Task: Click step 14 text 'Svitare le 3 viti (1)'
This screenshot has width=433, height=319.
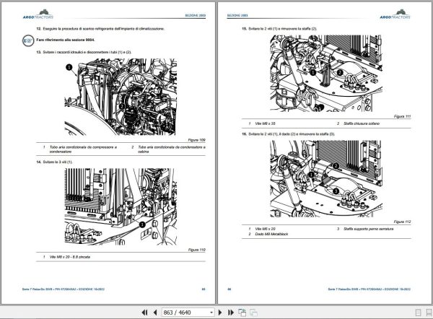Action: point(54,162)
